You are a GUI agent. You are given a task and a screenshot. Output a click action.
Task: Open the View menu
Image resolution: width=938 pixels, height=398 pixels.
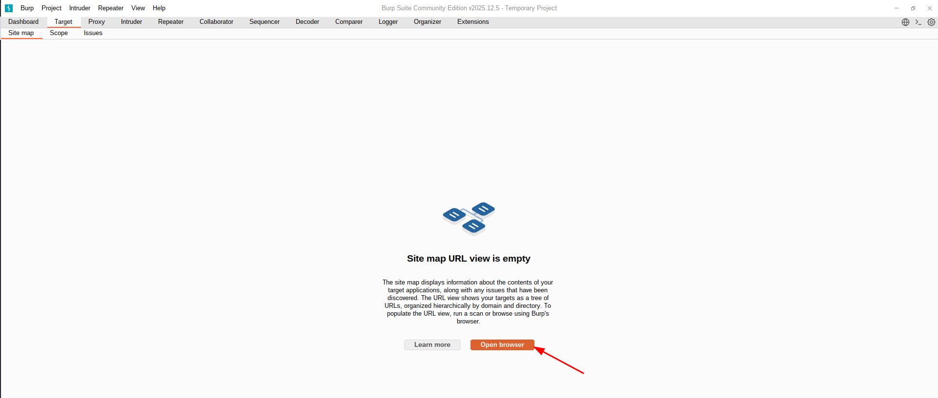pyautogui.click(x=138, y=8)
